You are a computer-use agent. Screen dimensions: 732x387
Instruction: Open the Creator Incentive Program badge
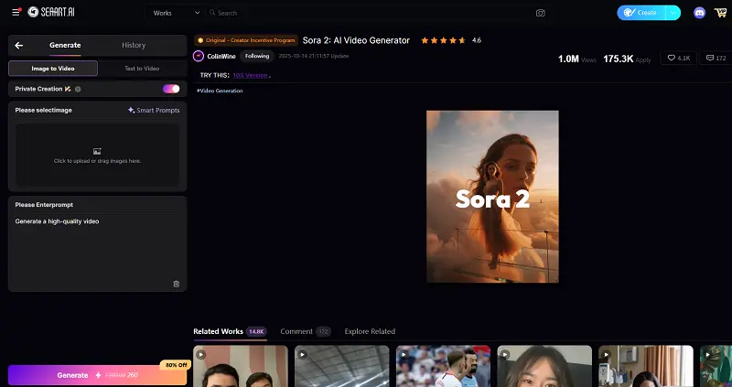(246, 40)
